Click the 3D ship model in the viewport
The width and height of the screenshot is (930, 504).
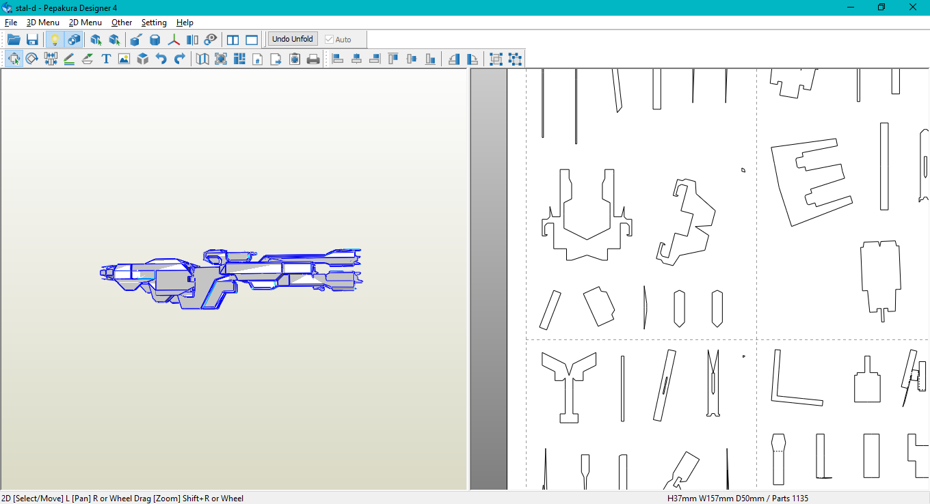click(x=231, y=278)
